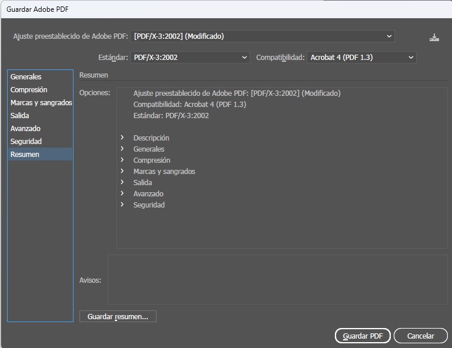Click the save preset download icon
This screenshot has width=452, height=348.
[x=434, y=37]
